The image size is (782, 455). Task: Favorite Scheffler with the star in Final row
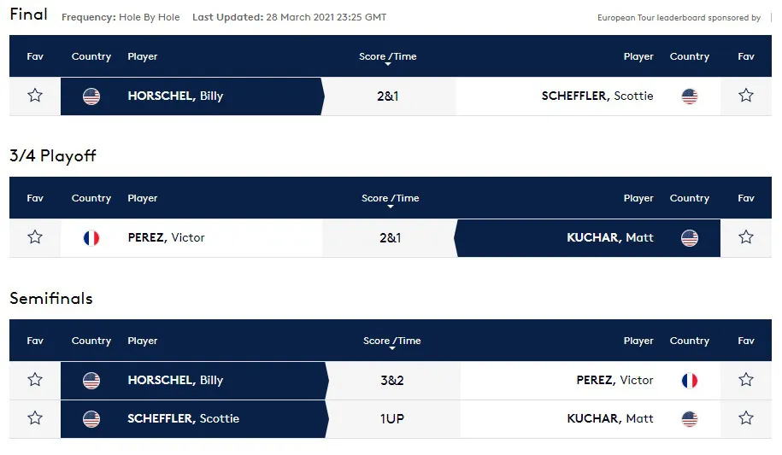coord(745,96)
